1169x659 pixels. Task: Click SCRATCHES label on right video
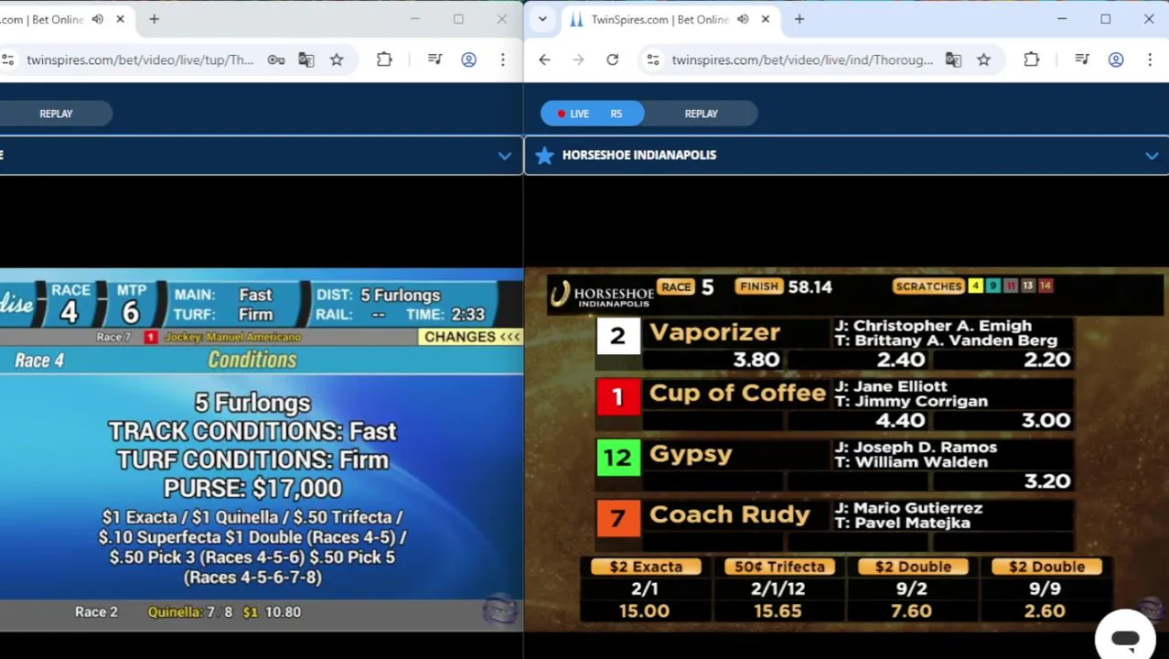(x=928, y=286)
